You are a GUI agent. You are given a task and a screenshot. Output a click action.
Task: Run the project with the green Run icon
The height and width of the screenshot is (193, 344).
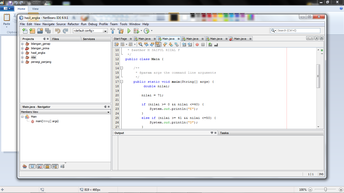coord(129,31)
